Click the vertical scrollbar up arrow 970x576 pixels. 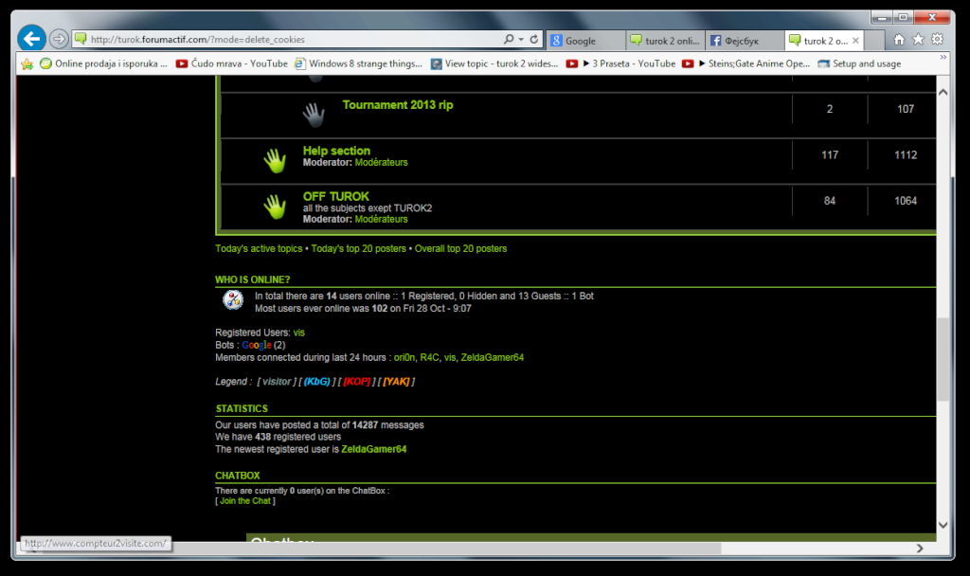[x=943, y=92]
